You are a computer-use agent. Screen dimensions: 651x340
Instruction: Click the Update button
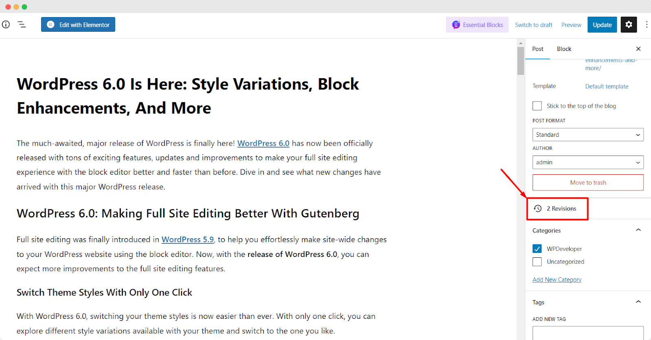[601, 24]
